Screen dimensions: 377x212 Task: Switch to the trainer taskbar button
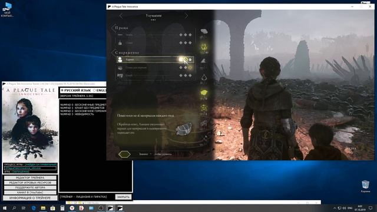coord(120,208)
